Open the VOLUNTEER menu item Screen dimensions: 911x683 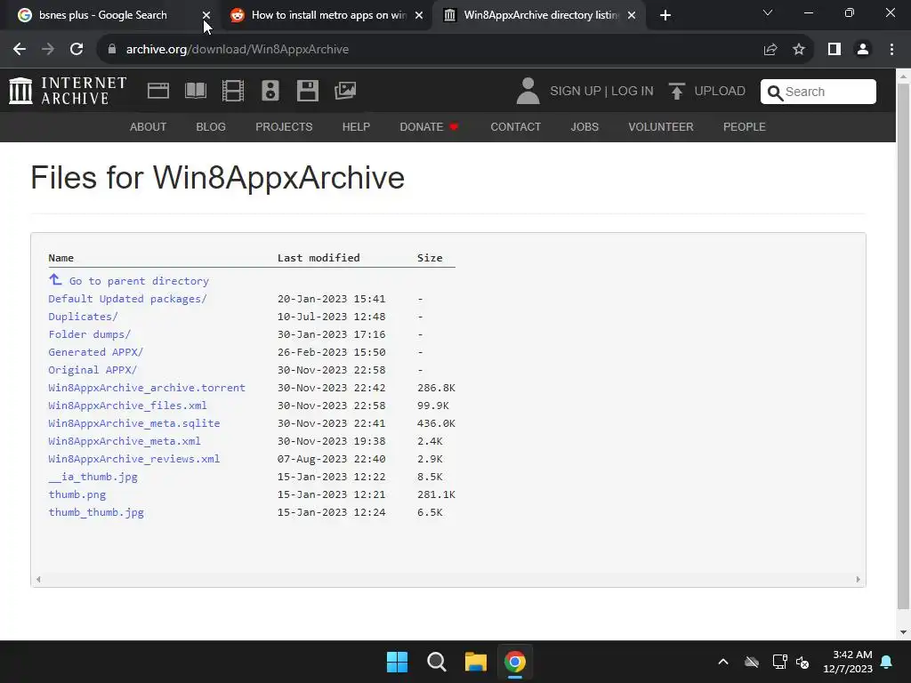[x=661, y=126]
